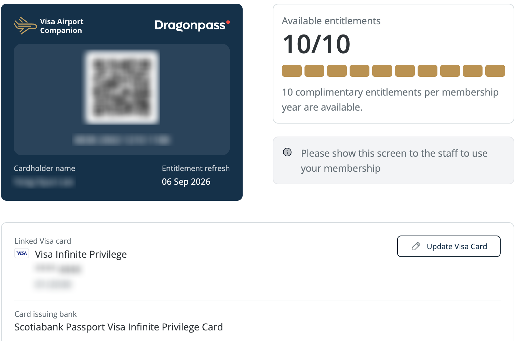Viewport: 515px width, 341px height.
Task: Click the Available entitlements heading
Action: tap(331, 21)
